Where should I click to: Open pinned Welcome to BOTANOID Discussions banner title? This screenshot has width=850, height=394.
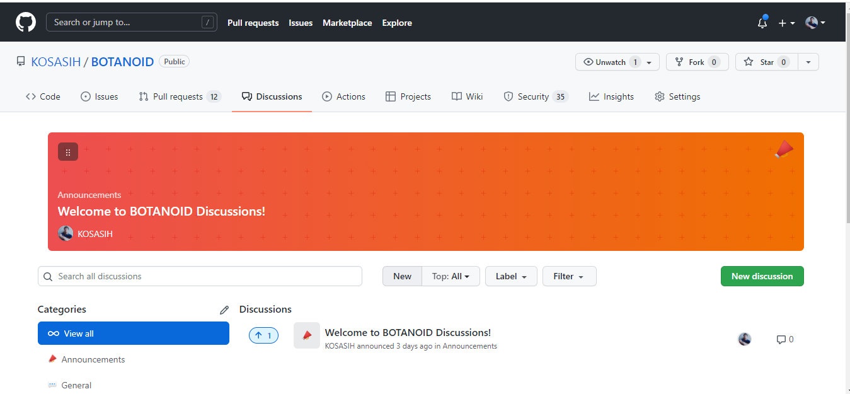coord(161,211)
